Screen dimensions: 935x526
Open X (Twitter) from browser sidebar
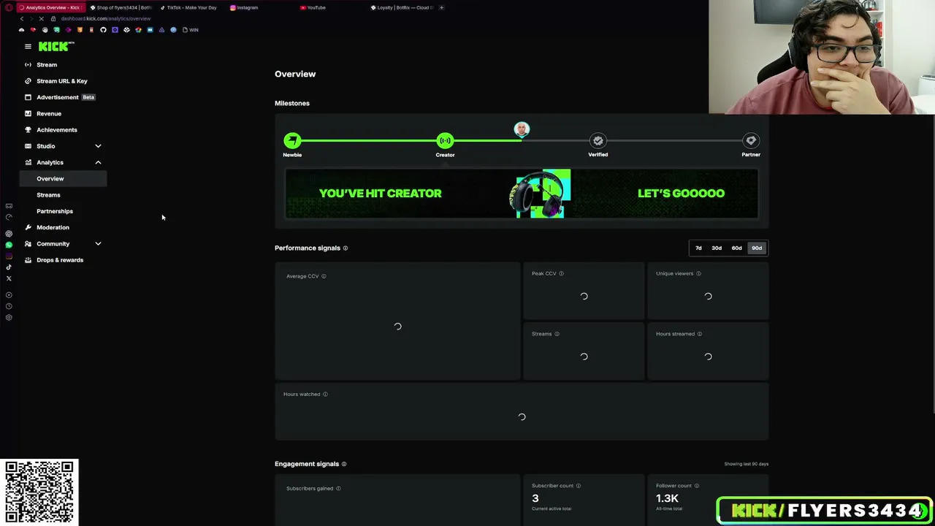click(9, 278)
